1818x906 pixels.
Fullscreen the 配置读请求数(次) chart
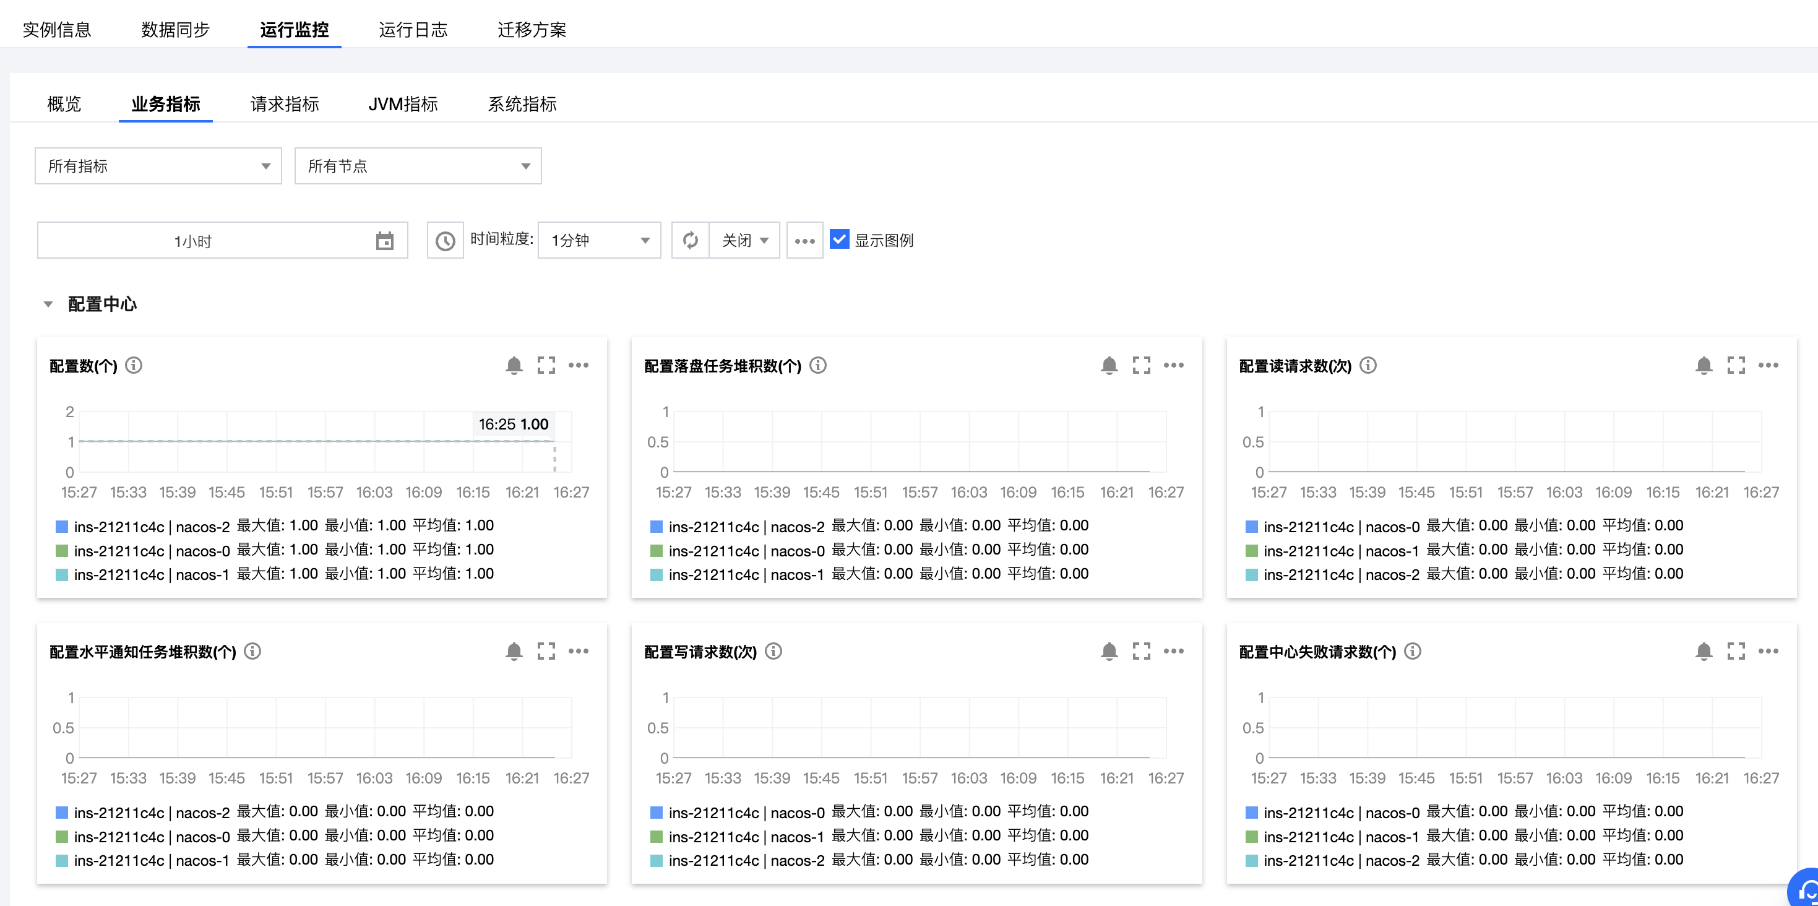[1736, 366]
